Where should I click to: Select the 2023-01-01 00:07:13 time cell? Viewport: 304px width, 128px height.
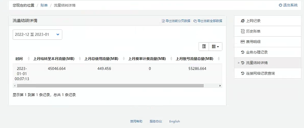coord(22,74)
